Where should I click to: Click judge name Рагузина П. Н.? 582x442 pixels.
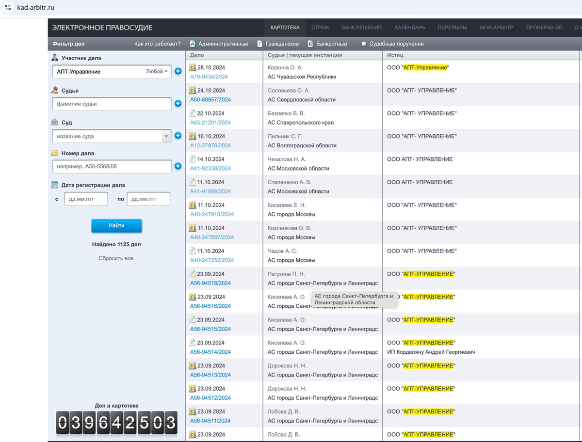[286, 274]
